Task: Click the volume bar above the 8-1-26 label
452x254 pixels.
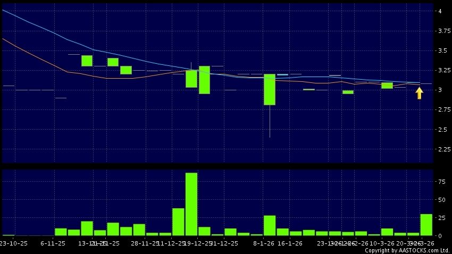Action: coord(270,225)
